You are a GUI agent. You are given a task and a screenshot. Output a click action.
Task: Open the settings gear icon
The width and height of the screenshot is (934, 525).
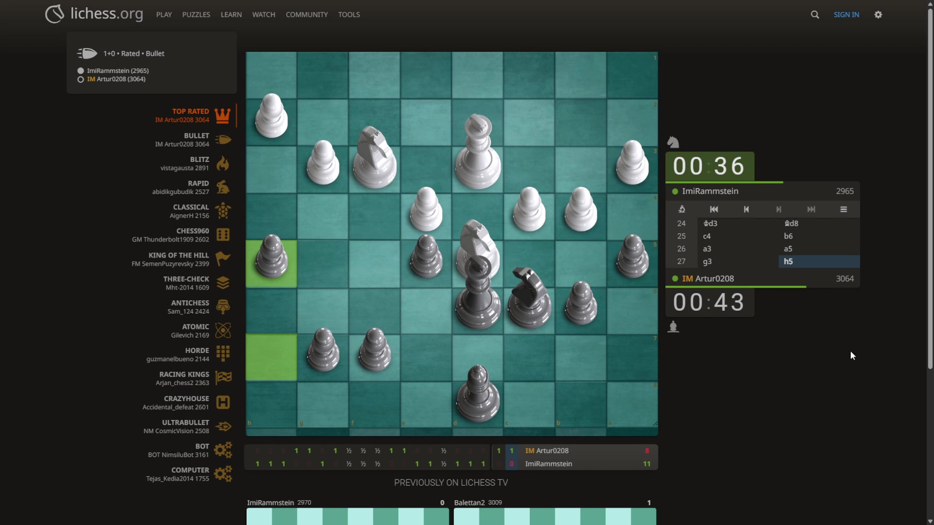[x=878, y=15]
